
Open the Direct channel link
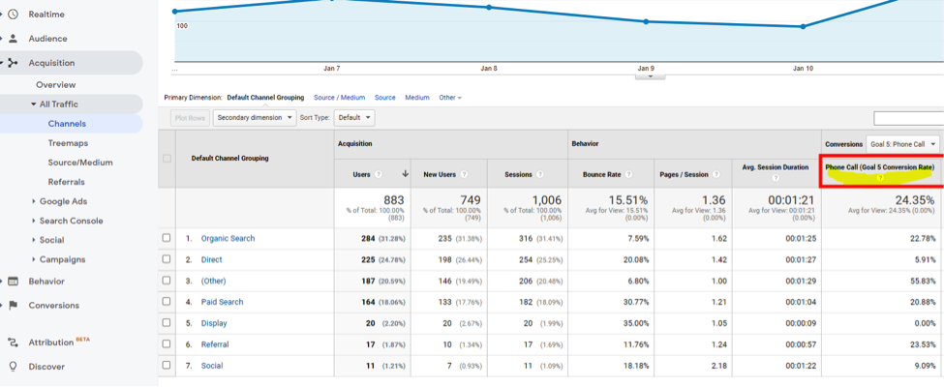tap(211, 259)
